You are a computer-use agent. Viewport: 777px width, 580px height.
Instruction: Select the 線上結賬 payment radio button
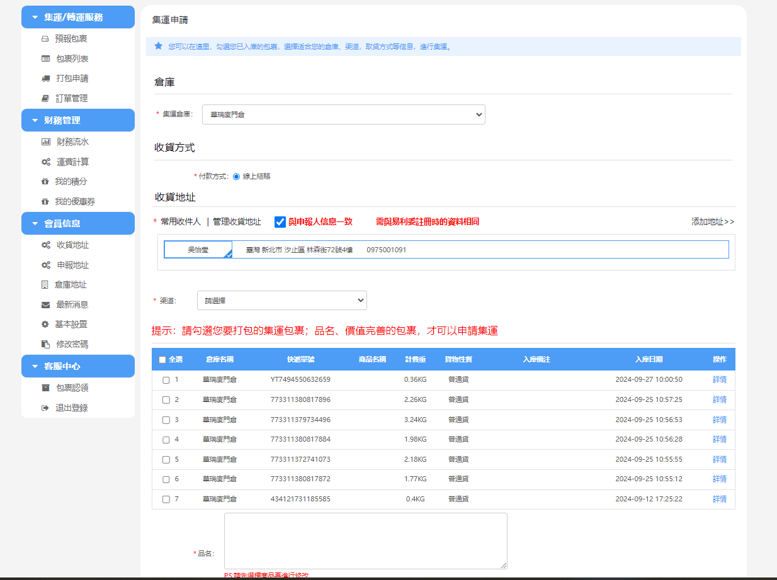[x=237, y=177]
